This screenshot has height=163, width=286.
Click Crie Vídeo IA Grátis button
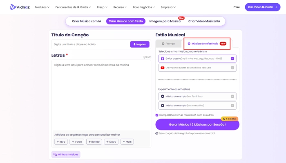[x=262, y=7]
